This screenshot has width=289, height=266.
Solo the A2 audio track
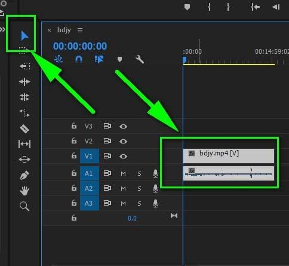tap(139, 188)
